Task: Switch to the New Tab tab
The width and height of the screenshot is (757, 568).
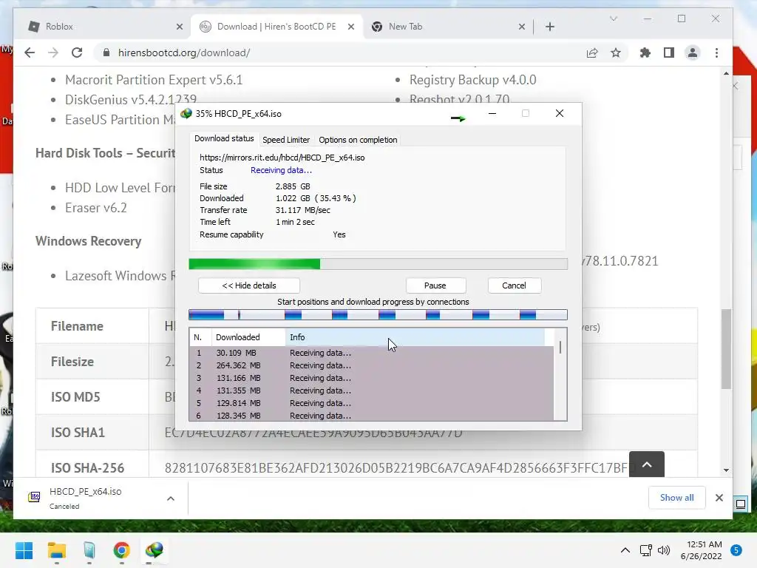Action: click(x=447, y=27)
